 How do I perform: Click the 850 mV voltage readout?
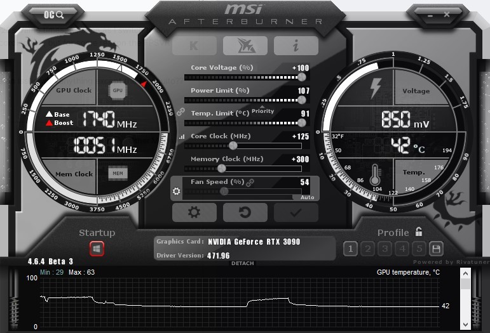point(405,119)
